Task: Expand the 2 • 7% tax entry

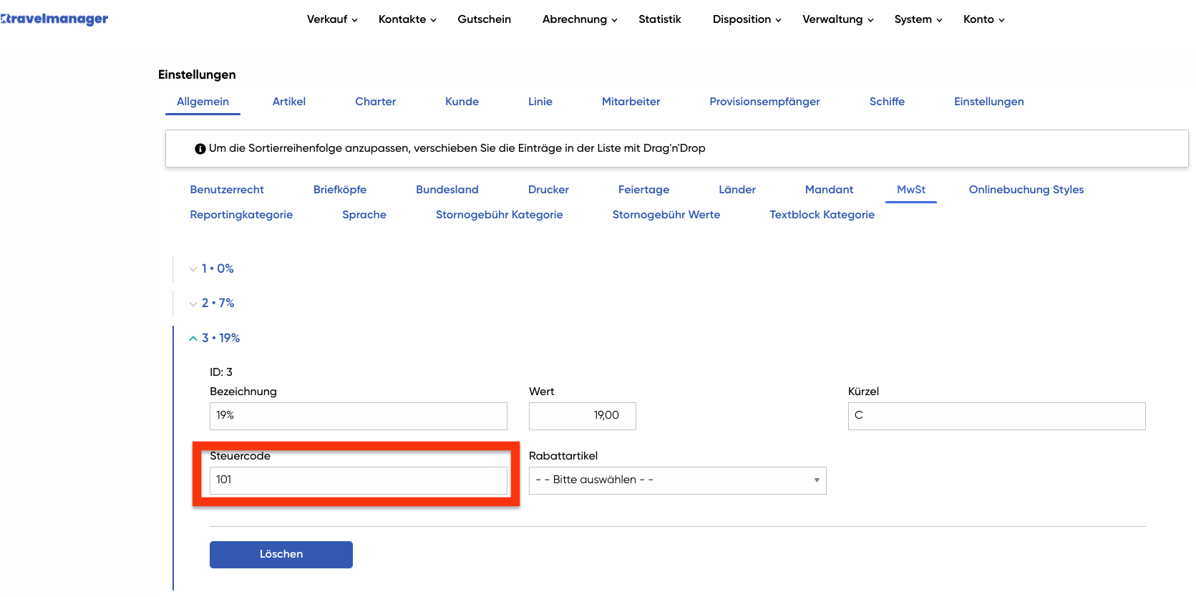Action: pyautogui.click(x=212, y=304)
